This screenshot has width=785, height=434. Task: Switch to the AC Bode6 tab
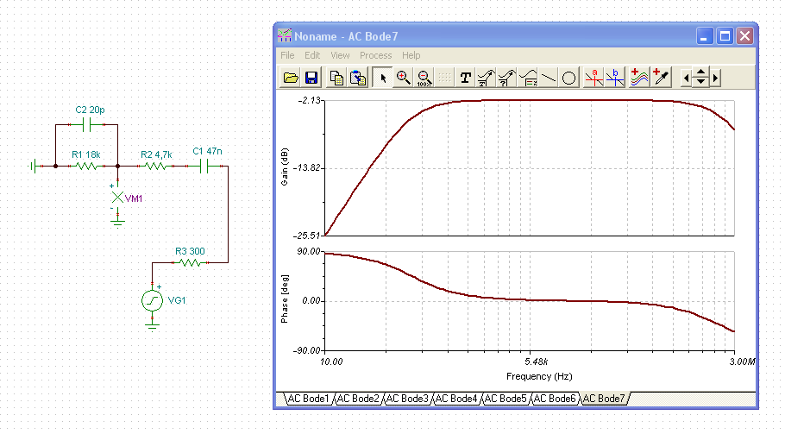tap(555, 399)
